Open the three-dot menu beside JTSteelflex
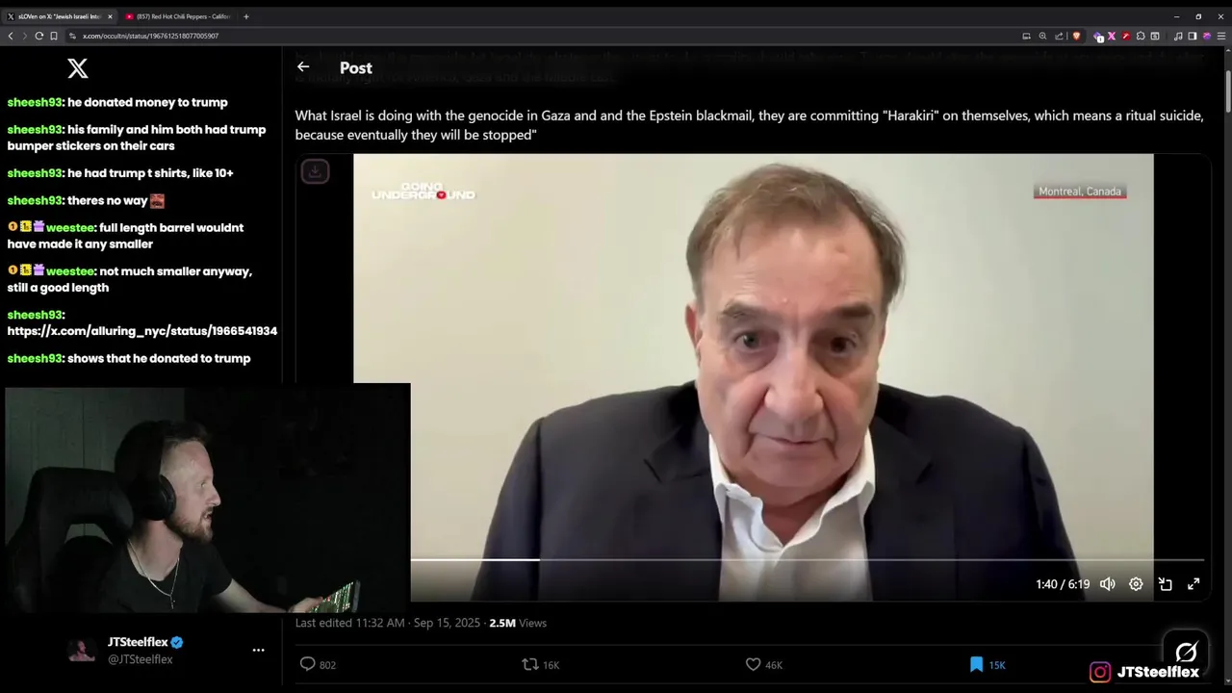Viewport: 1232px width, 693px height. coord(258,651)
